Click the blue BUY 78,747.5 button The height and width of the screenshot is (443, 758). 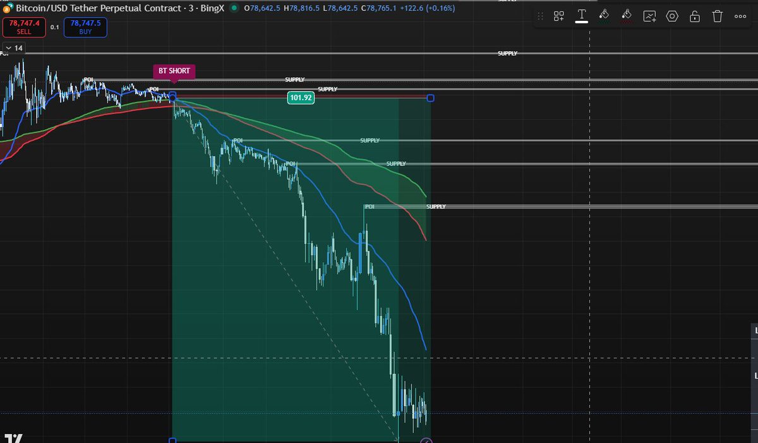[85, 27]
